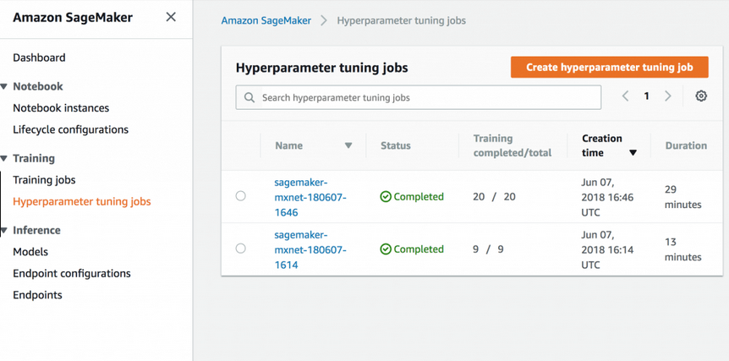Select radio button for sagemaker-mxnet-180607-1646
This screenshot has height=361, width=729.
click(x=241, y=196)
